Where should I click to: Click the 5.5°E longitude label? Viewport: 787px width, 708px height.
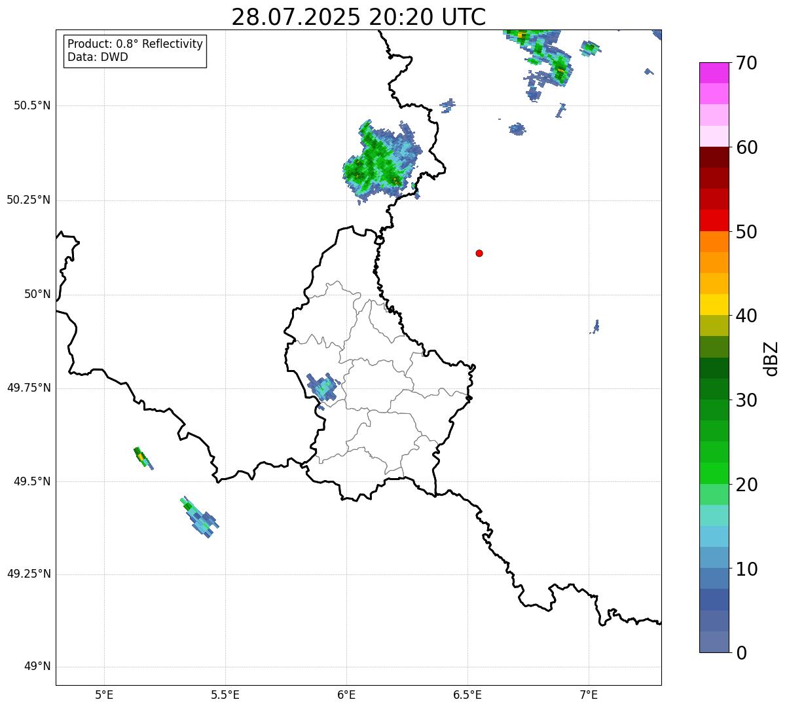[225, 694]
